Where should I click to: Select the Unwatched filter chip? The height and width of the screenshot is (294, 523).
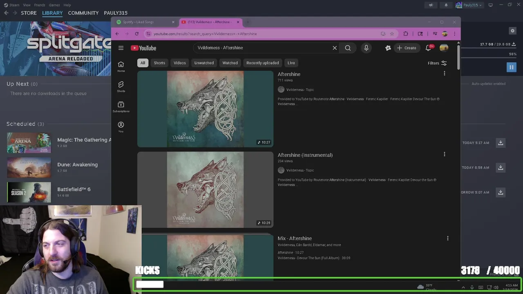pos(204,63)
